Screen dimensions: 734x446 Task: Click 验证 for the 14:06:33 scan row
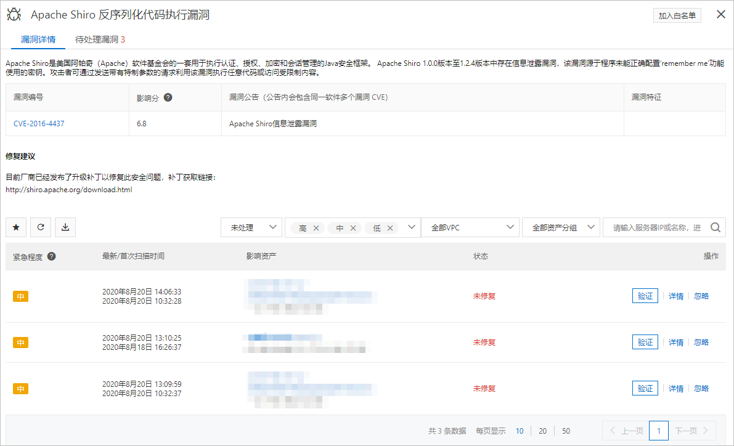pos(645,296)
